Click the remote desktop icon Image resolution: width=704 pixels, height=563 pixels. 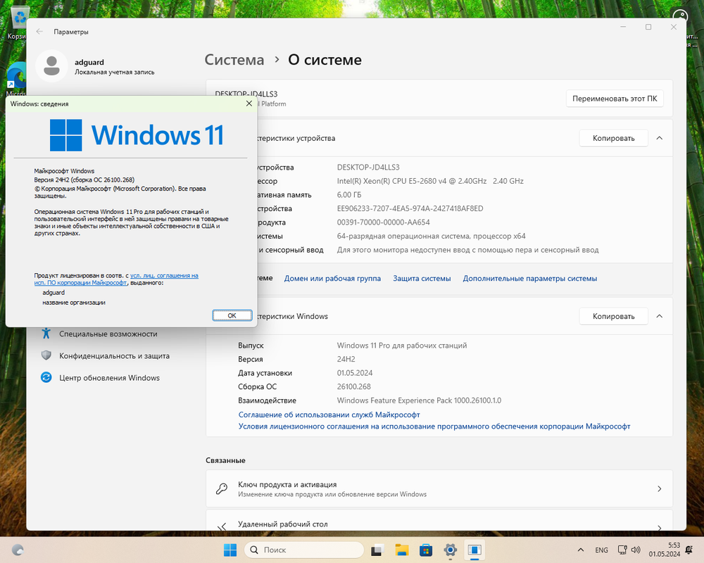tap(222, 526)
